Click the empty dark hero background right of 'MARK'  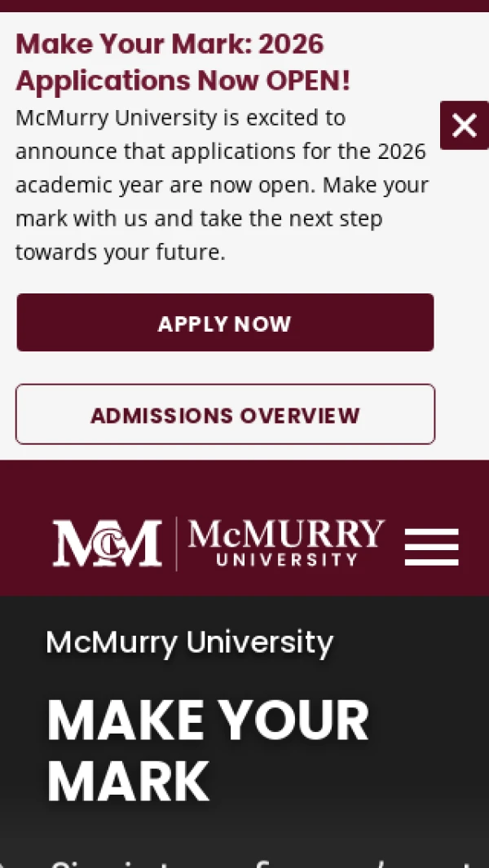[x=349, y=781]
